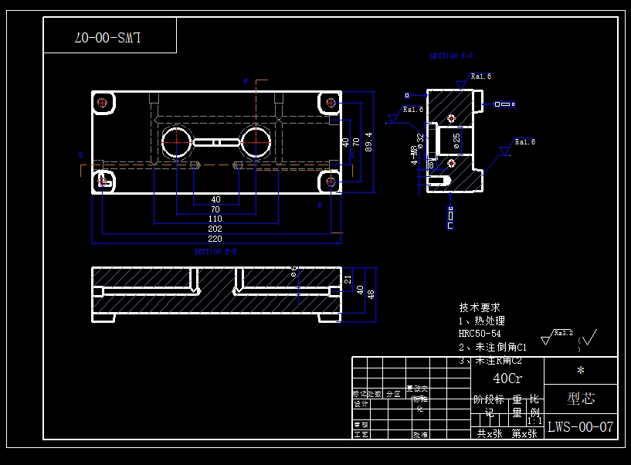The width and height of the screenshot is (631, 465).
Task: Select the 220 overall length dimension
Action: point(215,239)
